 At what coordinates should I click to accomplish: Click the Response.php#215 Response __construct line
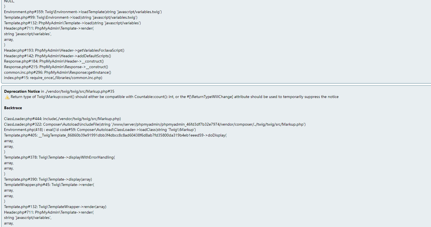click(x=56, y=67)
